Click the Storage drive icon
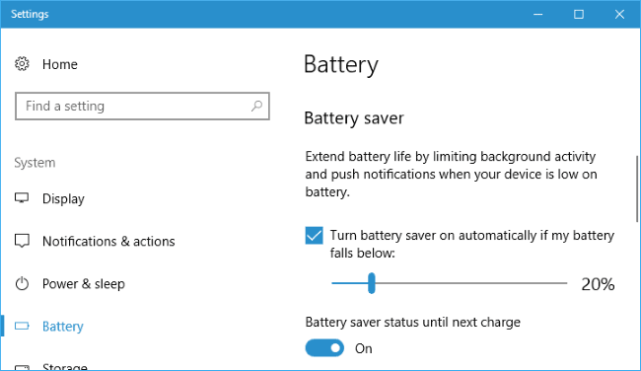Image resolution: width=641 pixels, height=371 pixels. click(22, 367)
